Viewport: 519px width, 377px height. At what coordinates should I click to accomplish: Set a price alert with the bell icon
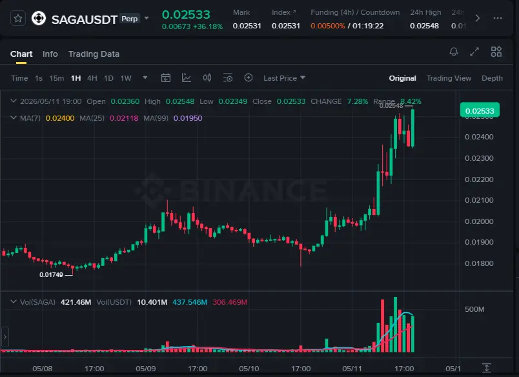point(454,52)
